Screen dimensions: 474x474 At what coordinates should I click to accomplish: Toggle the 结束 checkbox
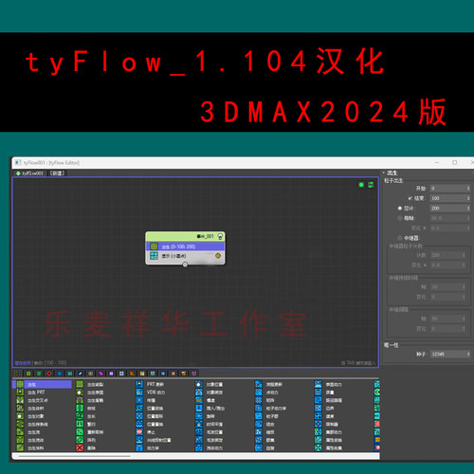point(410,198)
